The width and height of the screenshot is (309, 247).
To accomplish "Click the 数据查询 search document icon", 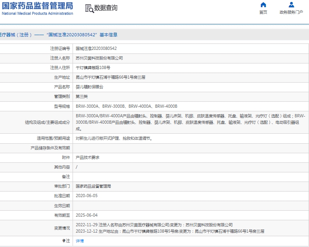I will (x=89, y=9).
